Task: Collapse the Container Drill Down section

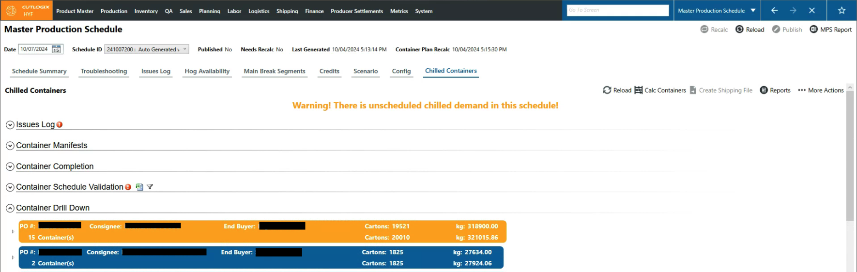Action: (10, 208)
